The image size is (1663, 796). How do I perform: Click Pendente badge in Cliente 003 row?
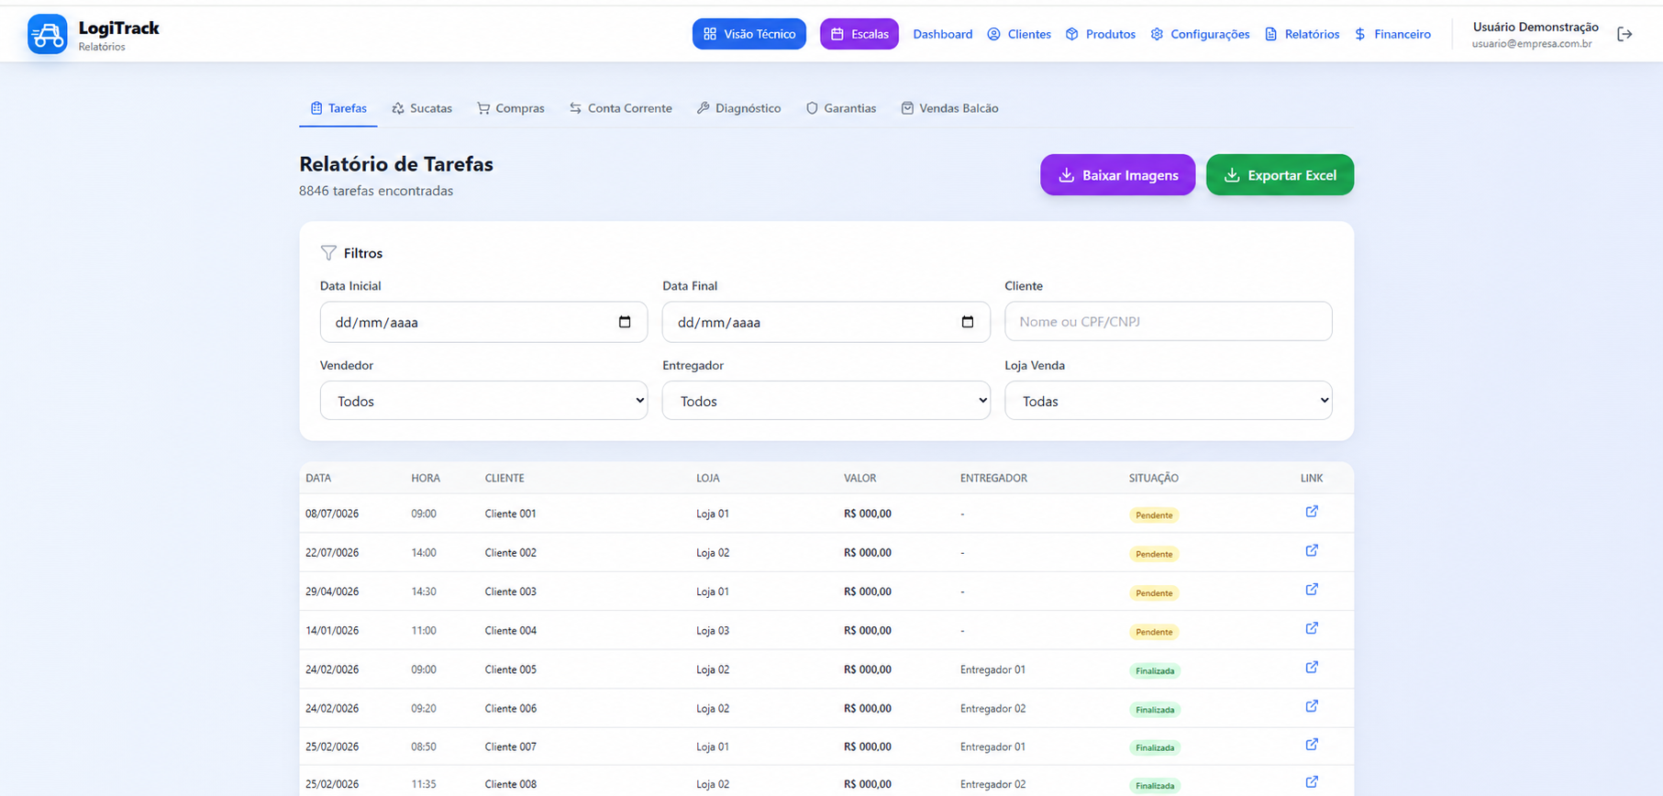[1154, 593]
